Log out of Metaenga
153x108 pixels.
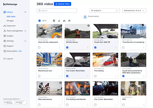[x=8, y=59]
